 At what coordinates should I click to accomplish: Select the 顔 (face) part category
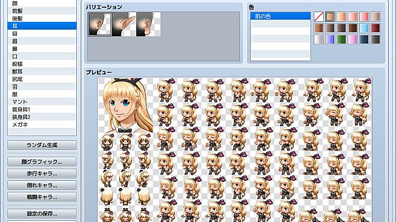point(42,4)
